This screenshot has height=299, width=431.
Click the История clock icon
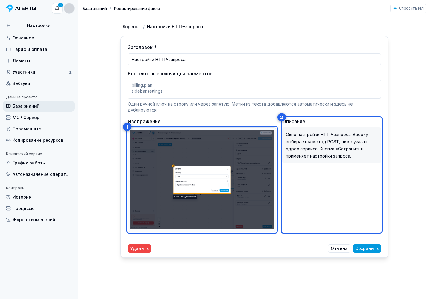coord(8,197)
